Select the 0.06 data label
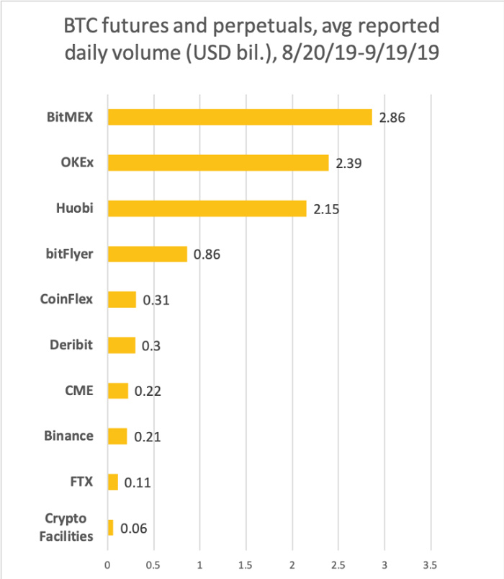 [134, 529]
